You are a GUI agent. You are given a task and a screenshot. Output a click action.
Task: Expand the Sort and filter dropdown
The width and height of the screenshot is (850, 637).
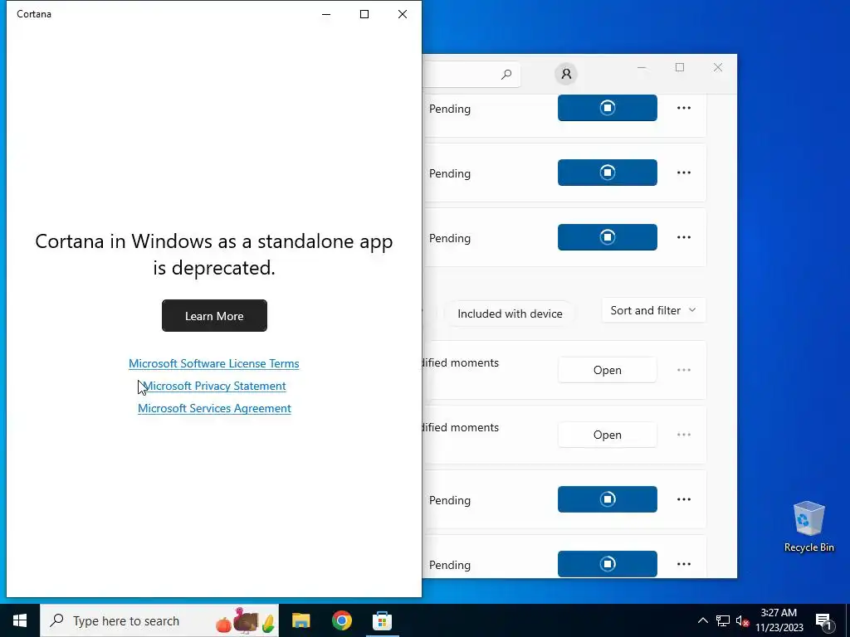click(653, 310)
